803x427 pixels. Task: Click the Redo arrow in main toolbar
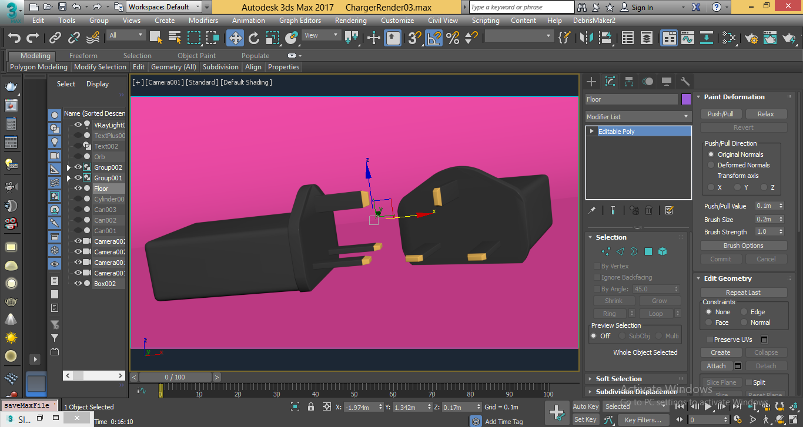[33, 38]
